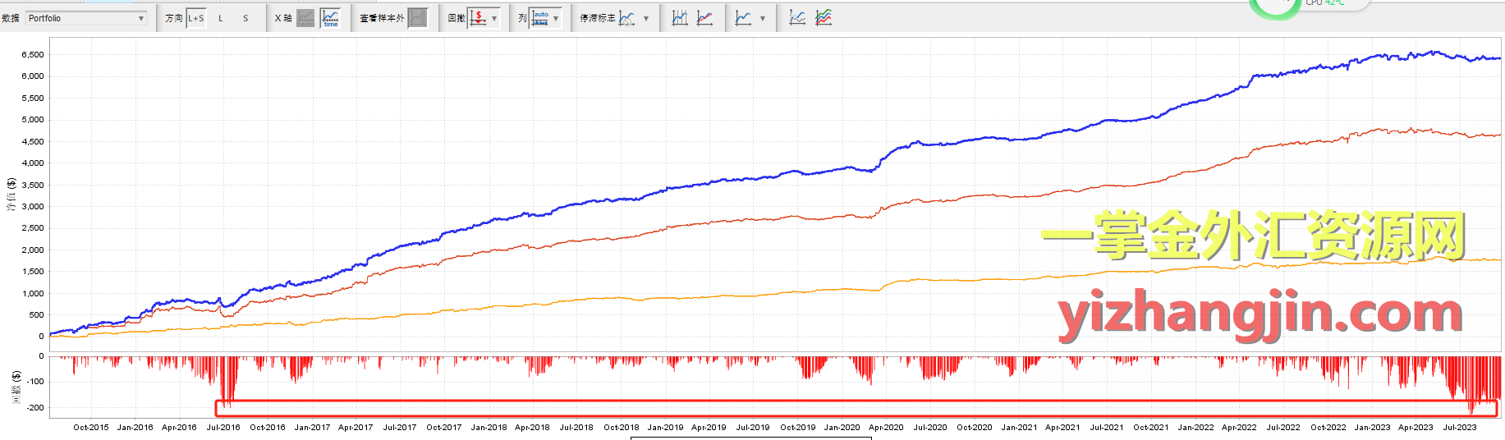Click the Oct-2021 date axis label
The height and width of the screenshot is (440, 1505).
[1151, 428]
